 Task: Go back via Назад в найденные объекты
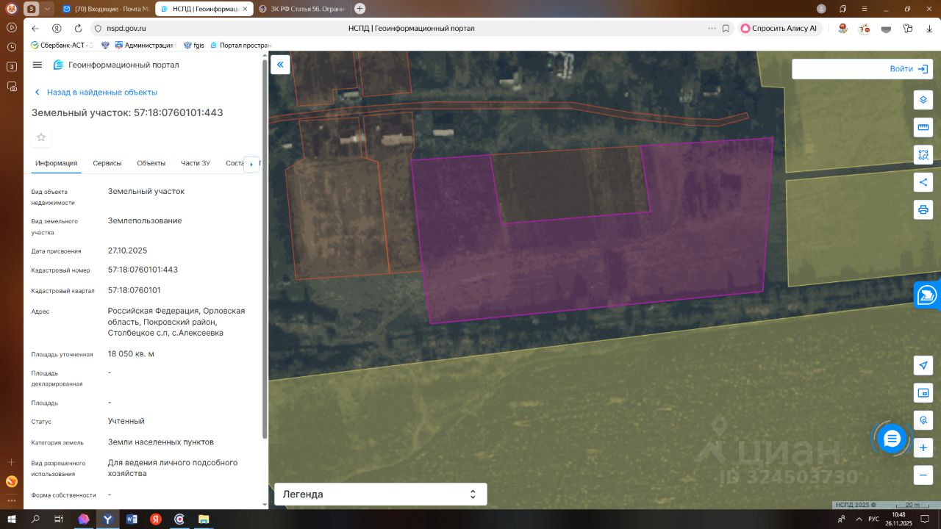(x=96, y=93)
